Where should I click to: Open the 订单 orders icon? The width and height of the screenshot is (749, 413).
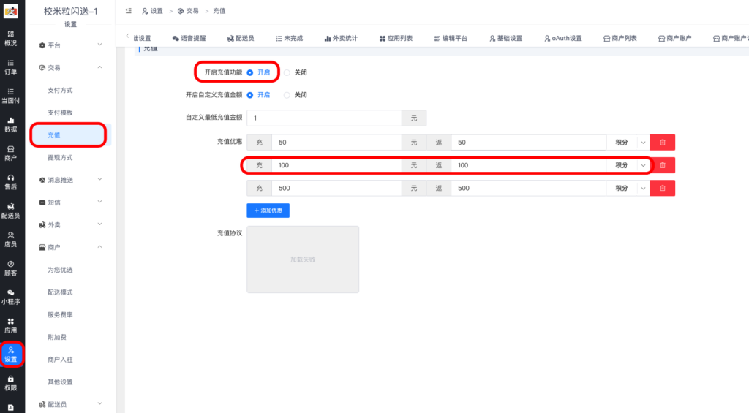(x=10, y=67)
